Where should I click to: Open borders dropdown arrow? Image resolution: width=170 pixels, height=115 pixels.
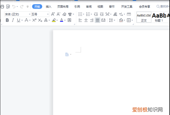(x=132, y=20)
